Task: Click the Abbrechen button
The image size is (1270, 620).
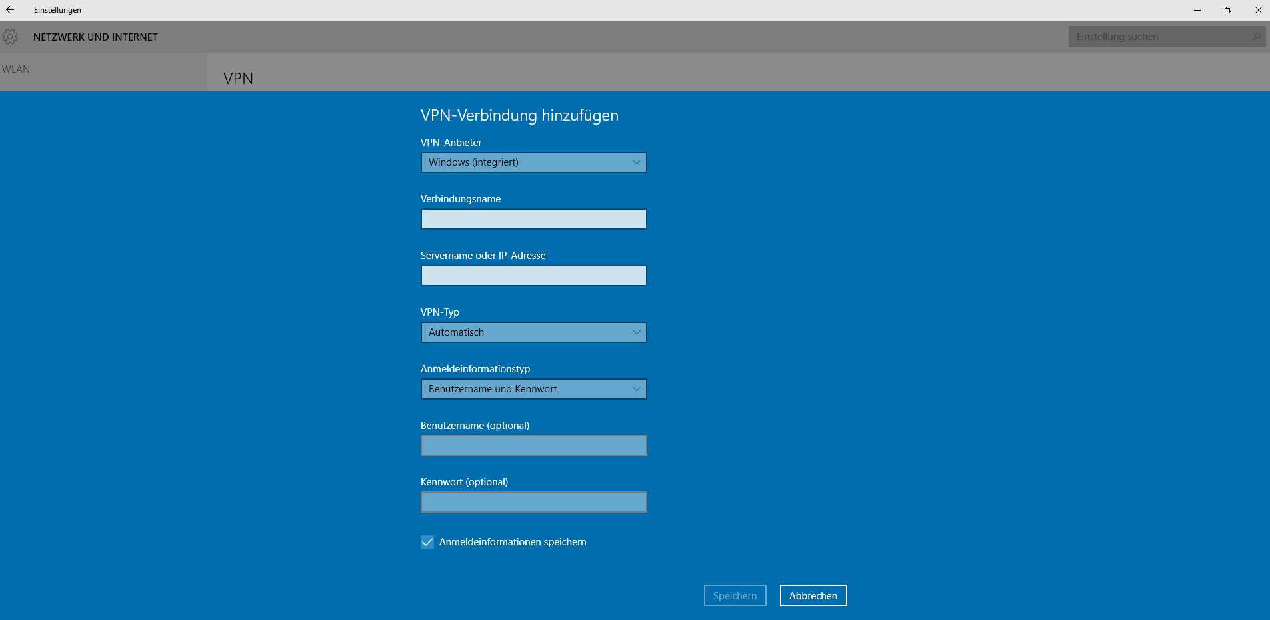Action: [x=813, y=595]
